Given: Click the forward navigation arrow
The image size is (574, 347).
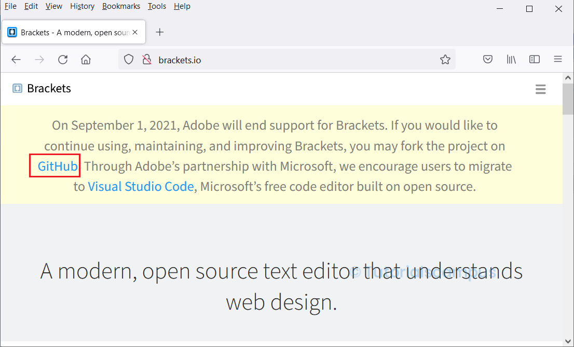Looking at the screenshot, I should pos(39,60).
